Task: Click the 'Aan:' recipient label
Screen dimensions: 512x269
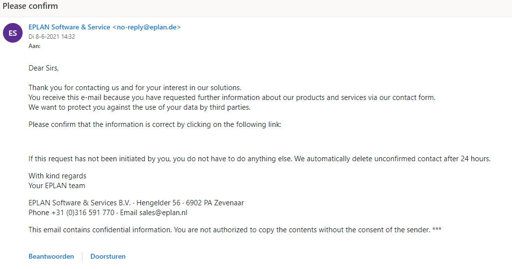Action: click(34, 46)
